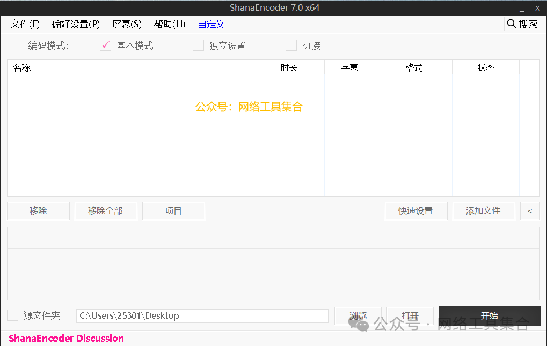Open the ShanaEncoder Discussion link
Screen dimensions: 547x346
pos(66,339)
